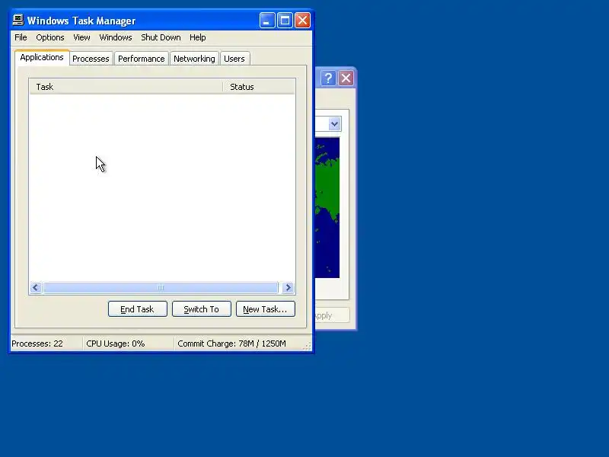Click the Commit Charge: 78M / 1250M text
The width and height of the screenshot is (609, 457).
coord(231,344)
